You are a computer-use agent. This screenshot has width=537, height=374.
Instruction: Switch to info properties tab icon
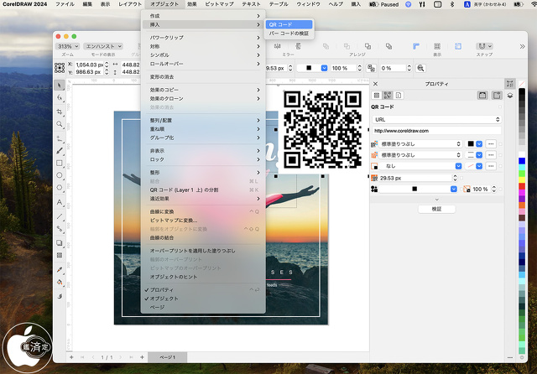click(399, 95)
